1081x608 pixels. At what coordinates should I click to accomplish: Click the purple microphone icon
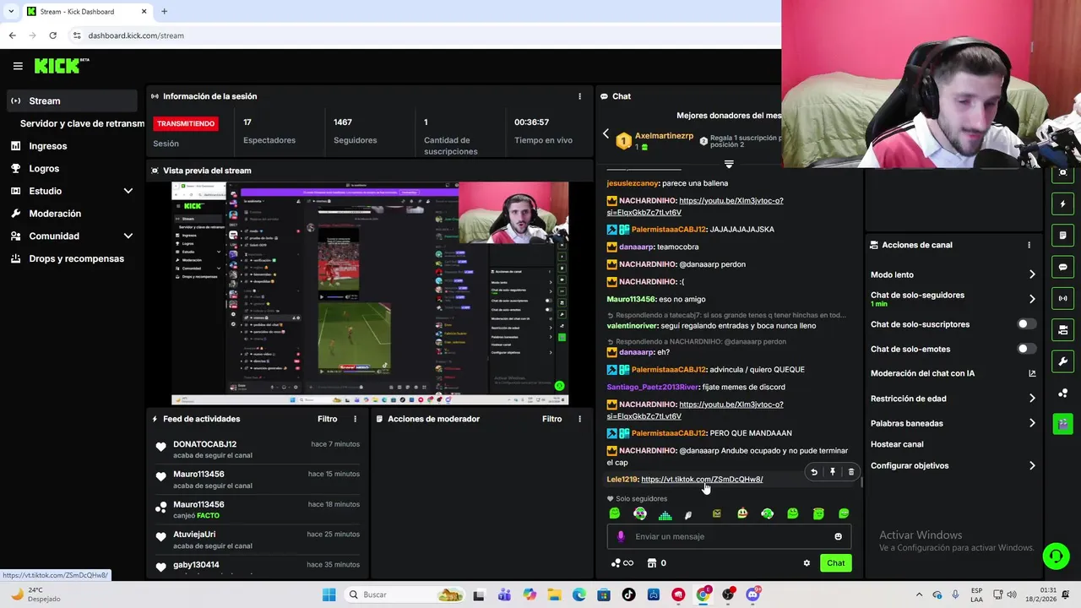pos(622,536)
